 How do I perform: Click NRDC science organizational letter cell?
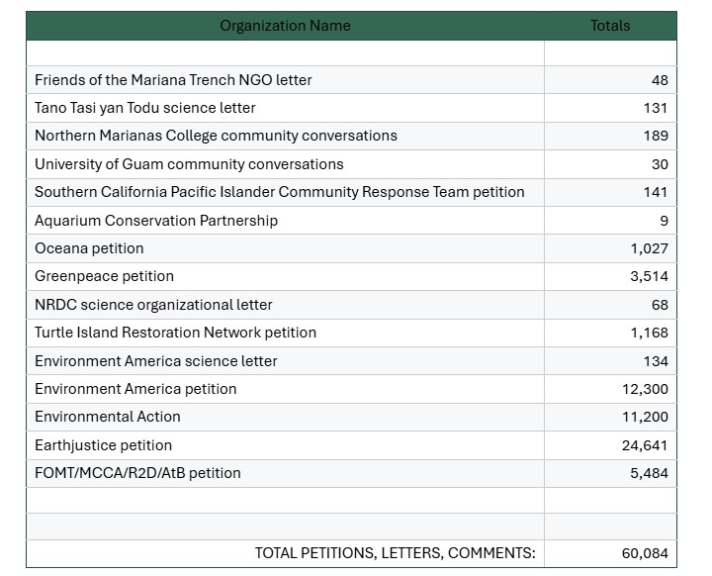[153, 305]
